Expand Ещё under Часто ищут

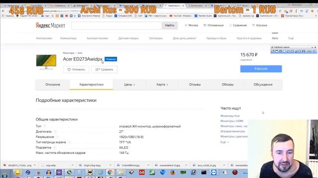click(x=225, y=142)
